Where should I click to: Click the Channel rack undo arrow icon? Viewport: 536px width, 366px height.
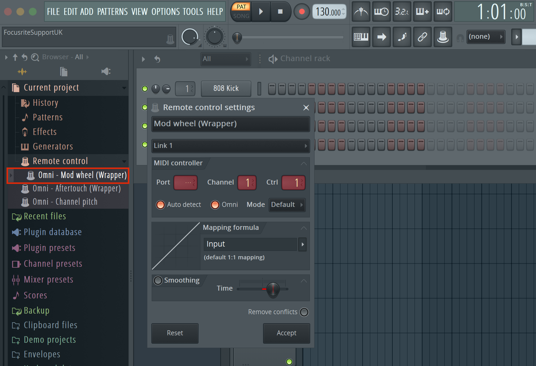pos(158,59)
